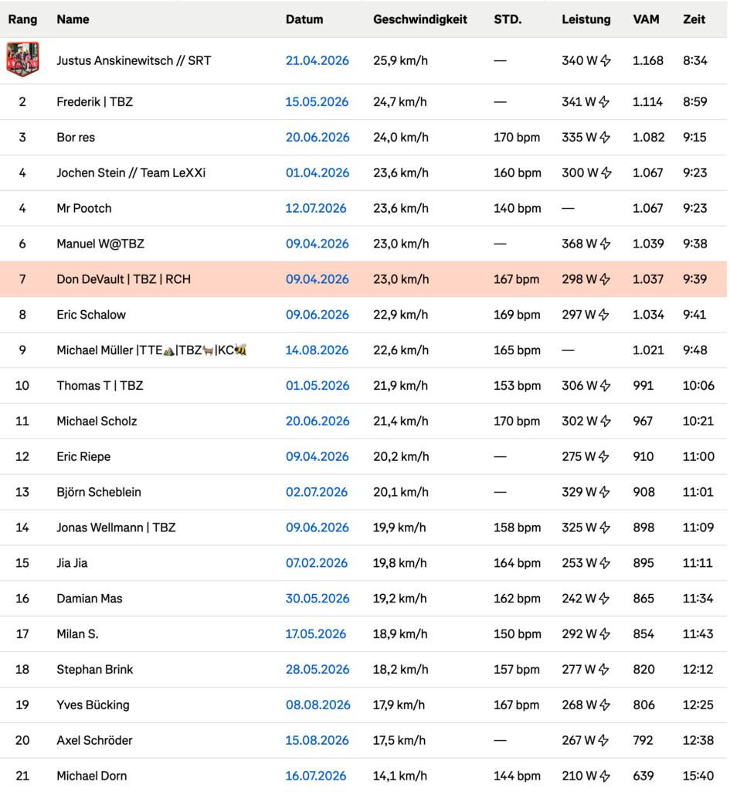Click the power bolt icon in Bor res row
This screenshot has width=730, height=792.
pos(605,138)
